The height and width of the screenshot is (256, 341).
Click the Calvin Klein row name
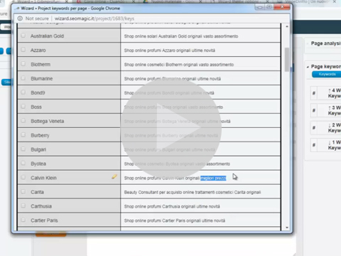pyautogui.click(x=43, y=178)
